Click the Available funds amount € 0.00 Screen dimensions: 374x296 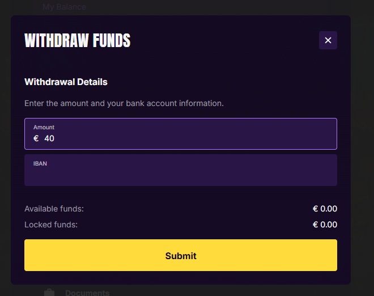(x=325, y=209)
